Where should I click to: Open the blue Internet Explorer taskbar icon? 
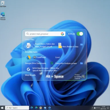tap(50, 108)
